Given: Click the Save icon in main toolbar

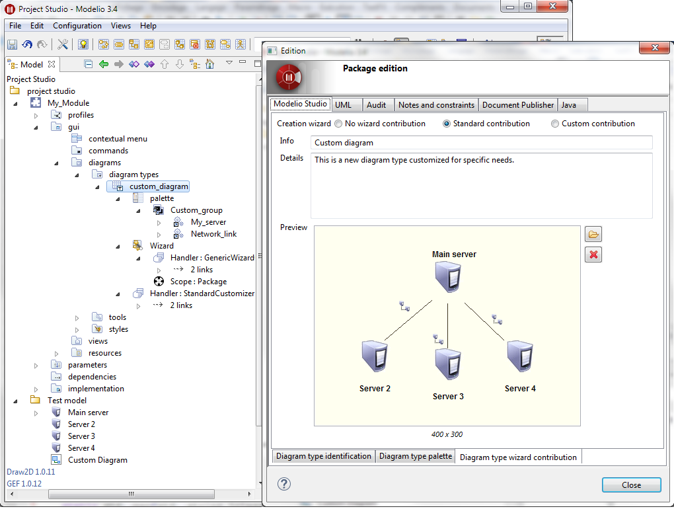Looking at the screenshot, I should (12, 44).
